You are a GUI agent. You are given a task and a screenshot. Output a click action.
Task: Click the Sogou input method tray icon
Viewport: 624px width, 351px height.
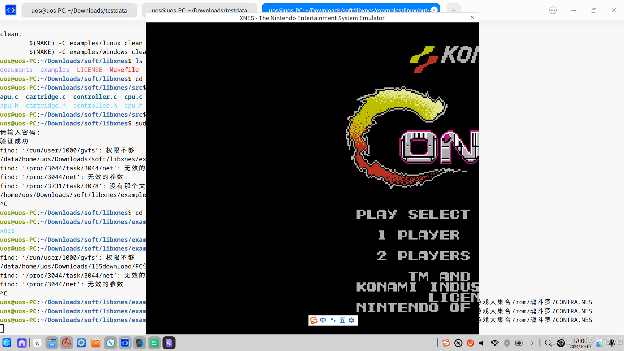coord(446,343)
